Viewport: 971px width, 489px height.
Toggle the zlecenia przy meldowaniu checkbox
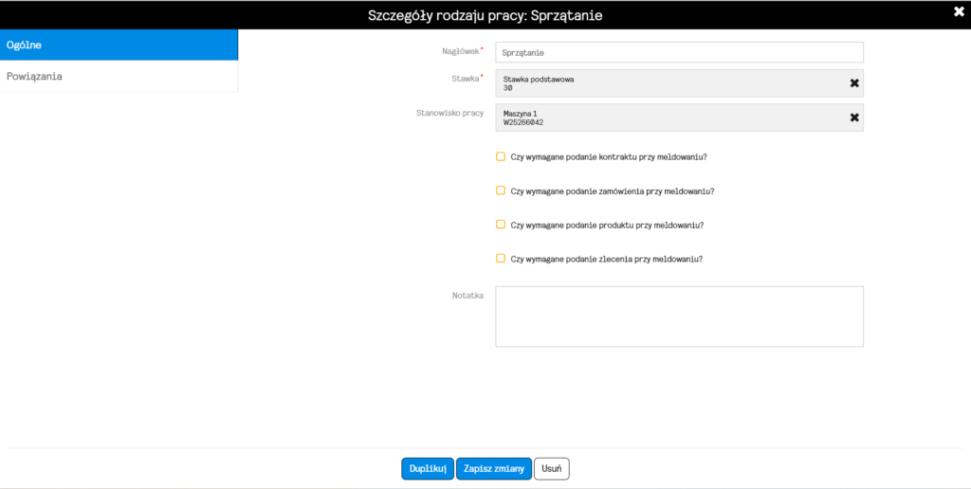[501, 258]
